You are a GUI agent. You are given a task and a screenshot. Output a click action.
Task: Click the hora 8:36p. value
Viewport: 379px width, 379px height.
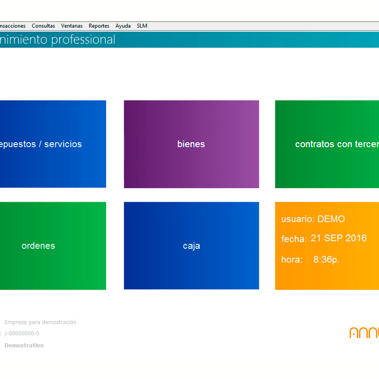pos(326,260)
